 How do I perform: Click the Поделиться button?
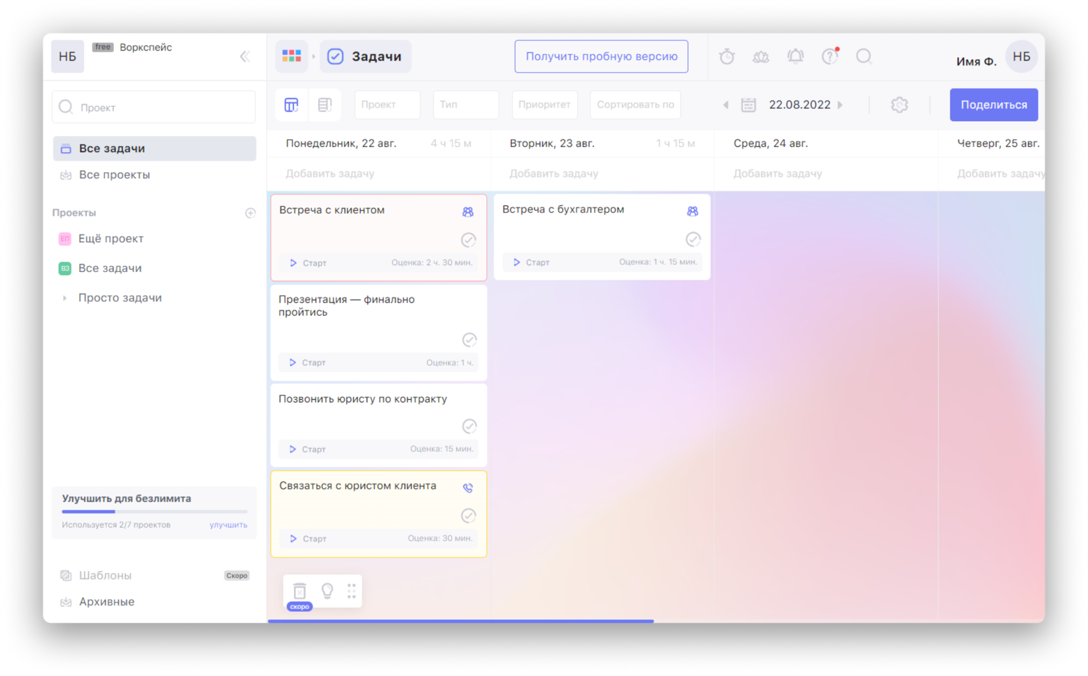(993, 105)
